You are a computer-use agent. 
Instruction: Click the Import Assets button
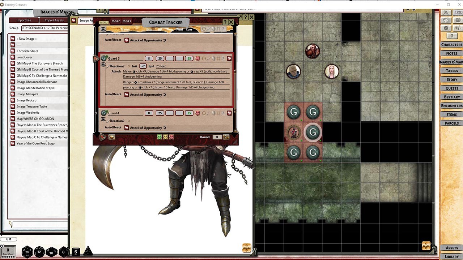[x=54, y=20]
